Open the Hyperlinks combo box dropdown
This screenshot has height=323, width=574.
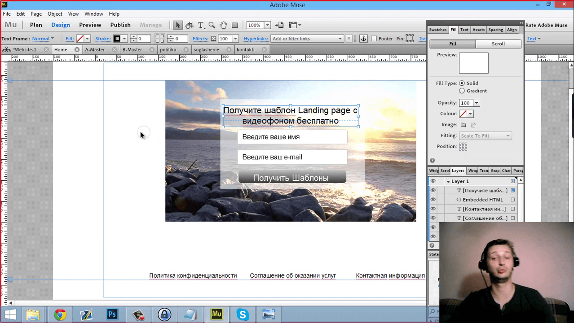(x=340, y=39)
